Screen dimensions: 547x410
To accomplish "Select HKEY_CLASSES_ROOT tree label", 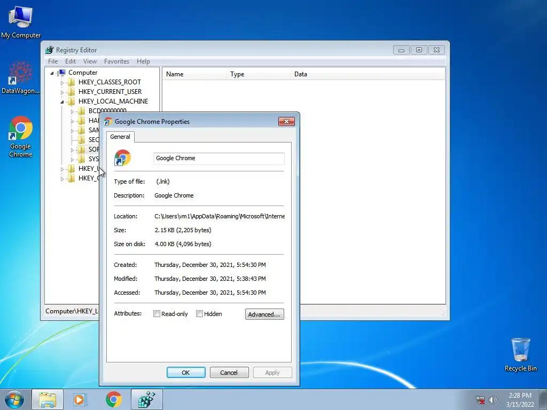I will tap(110, 82).
